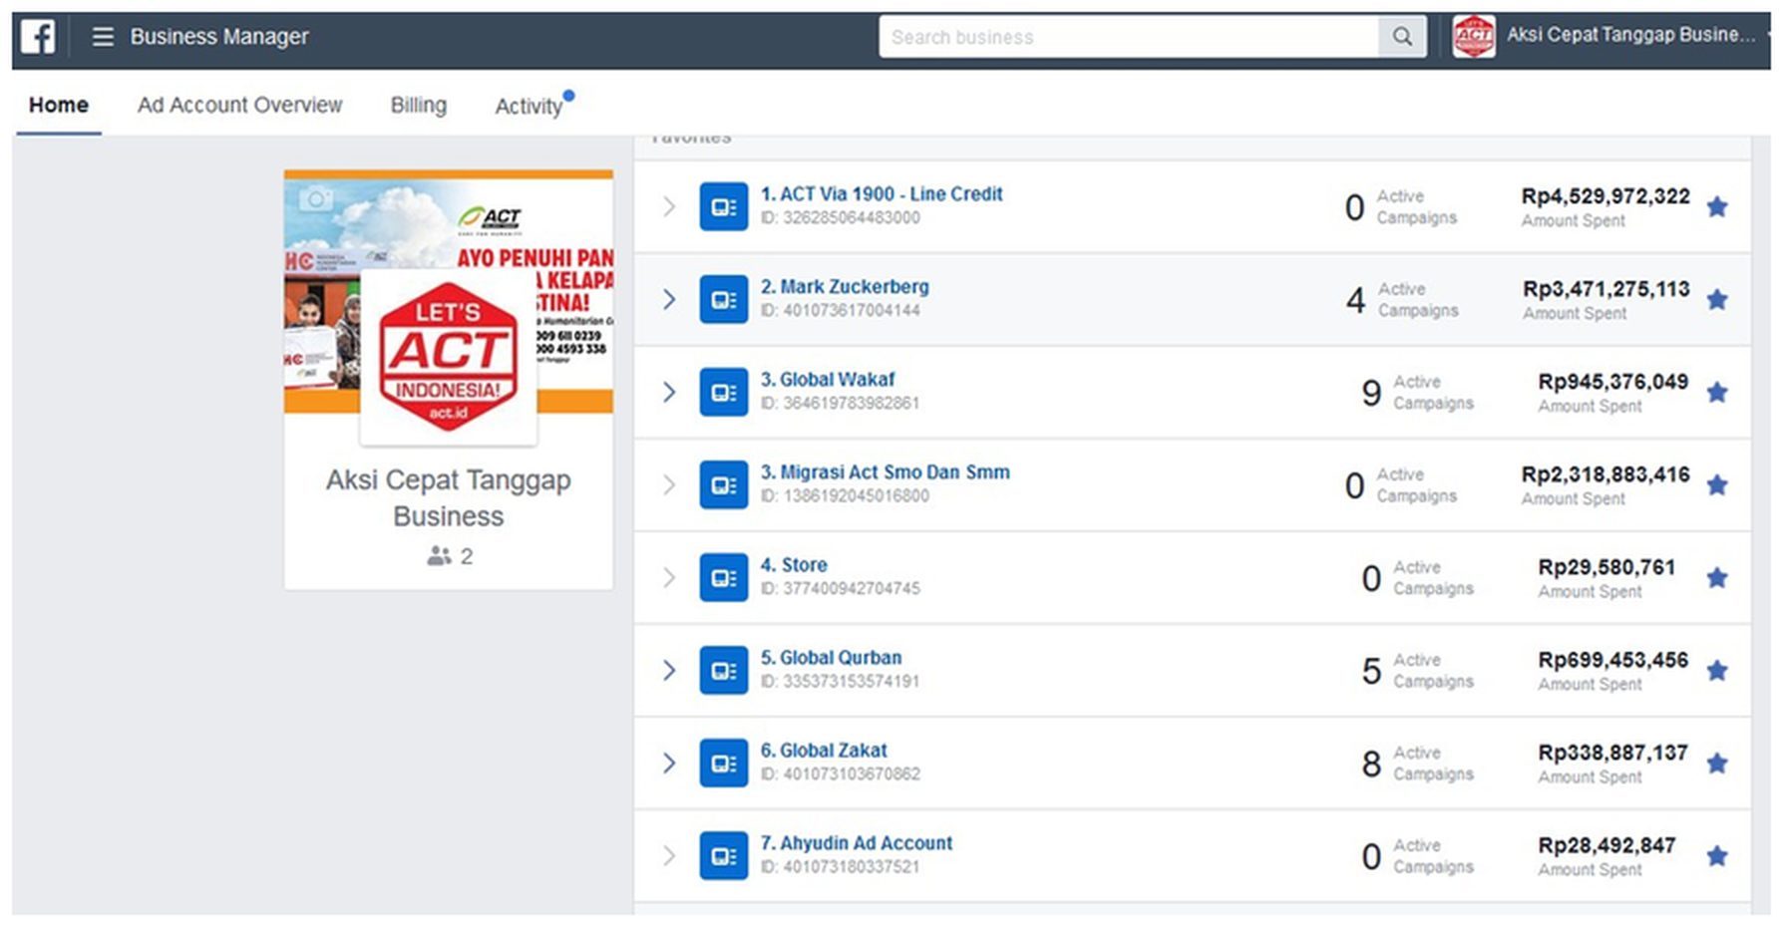Click ad account icon for Mark Zuckerberg
Image resolution: width=1783 pixels, height=927 pixels.
pos(724,300)
